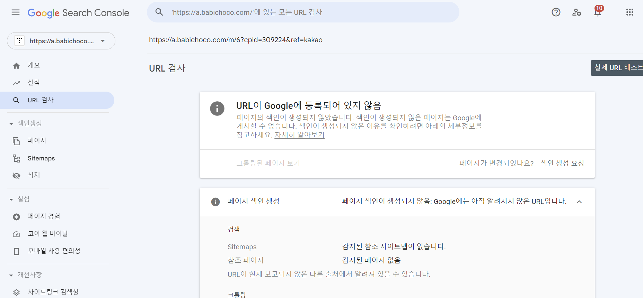
Task: Select URL 검사 in the sidebar
Action: [57, 100]
